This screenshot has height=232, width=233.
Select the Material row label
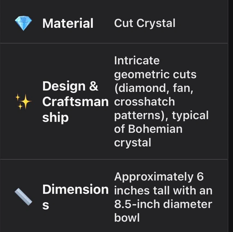coord(68,23)
